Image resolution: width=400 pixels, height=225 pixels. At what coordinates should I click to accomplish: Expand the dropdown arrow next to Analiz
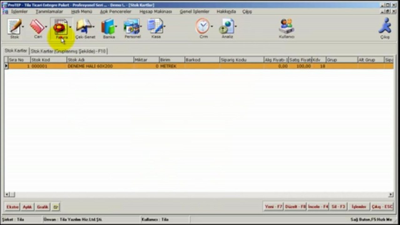(x=236, y=27)
